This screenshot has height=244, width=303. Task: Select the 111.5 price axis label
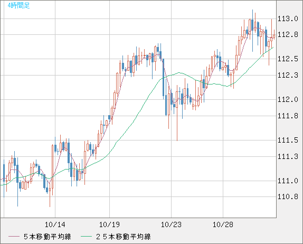(288, 140)
